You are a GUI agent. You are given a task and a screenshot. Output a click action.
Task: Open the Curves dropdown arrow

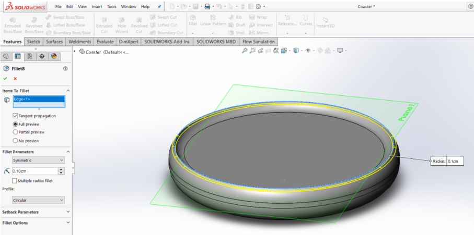click(x=306, y=33)
